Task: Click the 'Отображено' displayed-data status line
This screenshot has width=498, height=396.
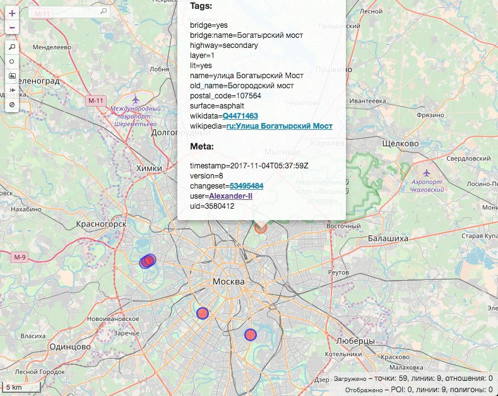Action: coord(419,390)
